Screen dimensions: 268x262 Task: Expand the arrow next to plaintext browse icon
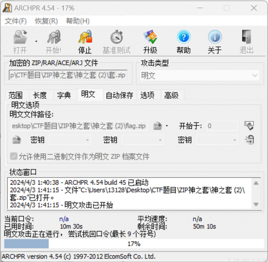167,126
